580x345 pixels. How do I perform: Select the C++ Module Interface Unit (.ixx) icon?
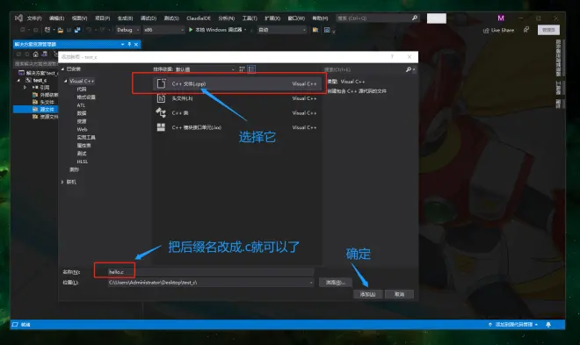coord(162,127)
